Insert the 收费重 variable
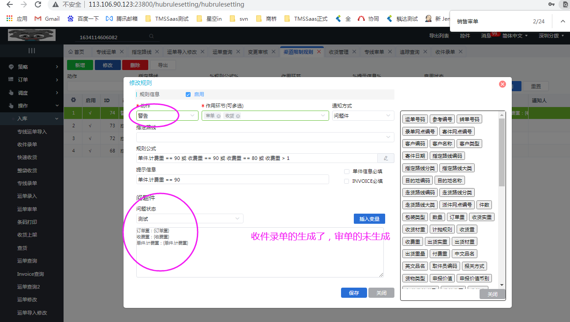 412,242
